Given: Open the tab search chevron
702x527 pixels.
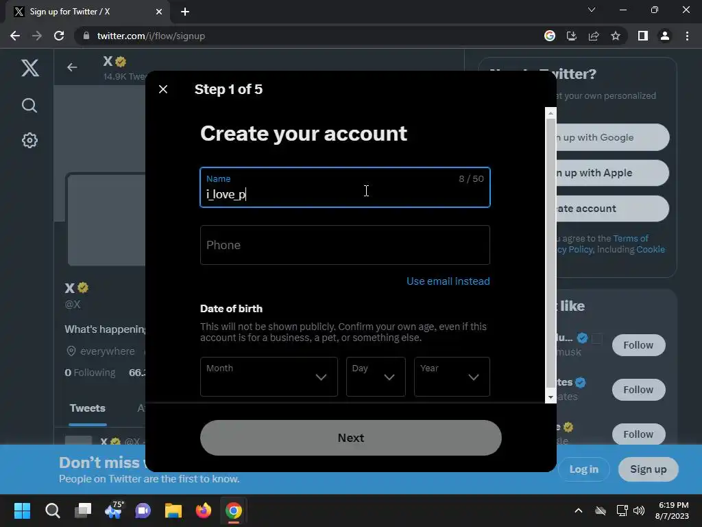Looking at the screenshot, I should coord(592,10).
